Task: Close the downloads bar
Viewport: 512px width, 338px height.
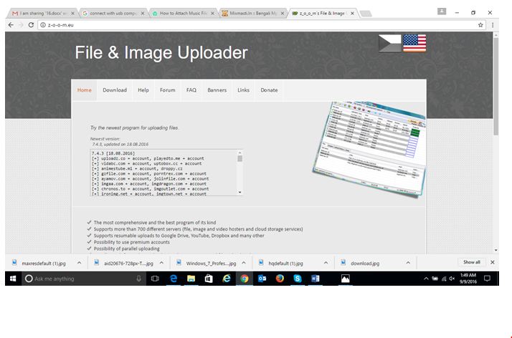Action: pos(493,262)
